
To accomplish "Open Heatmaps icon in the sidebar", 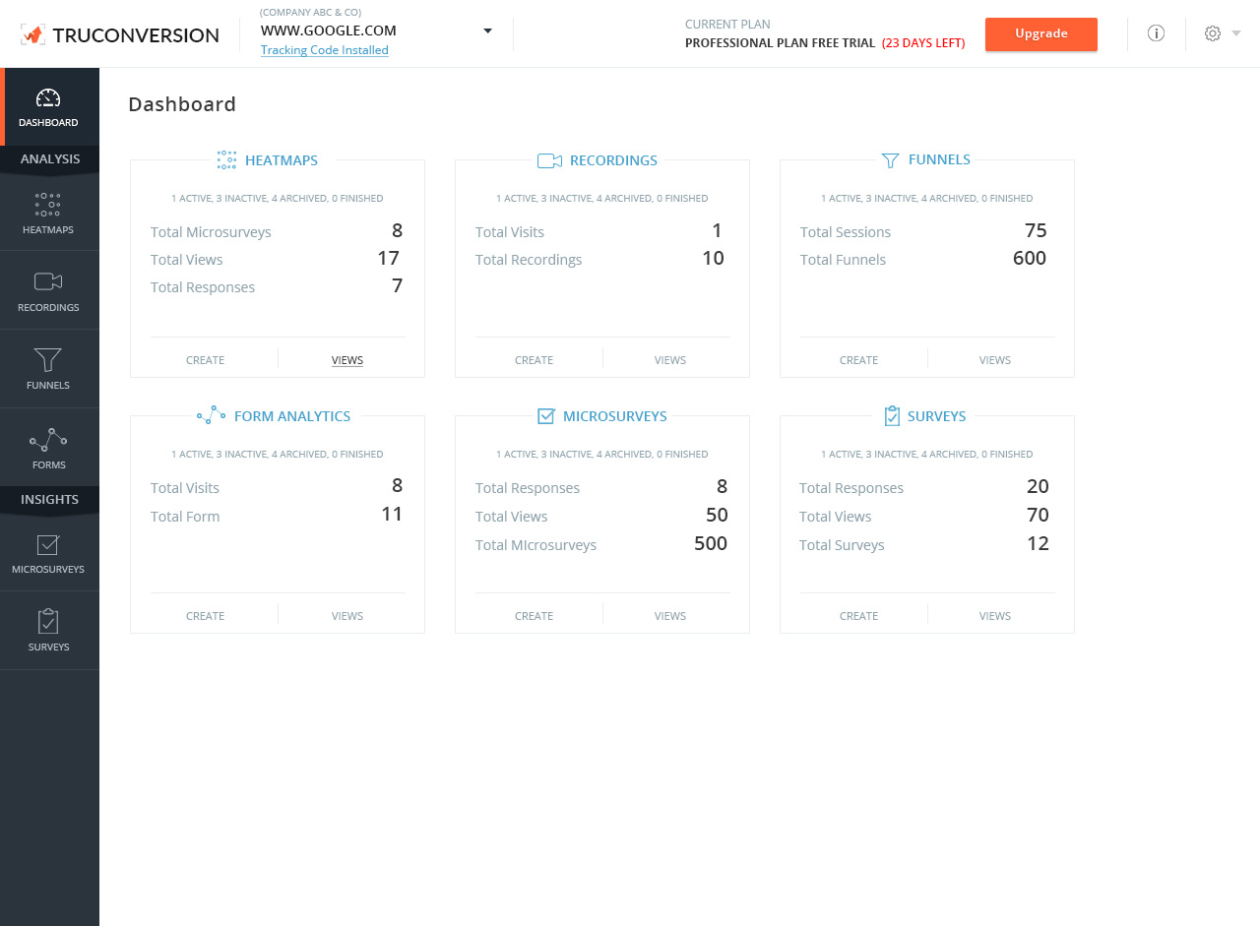I will tap(48, 205).
